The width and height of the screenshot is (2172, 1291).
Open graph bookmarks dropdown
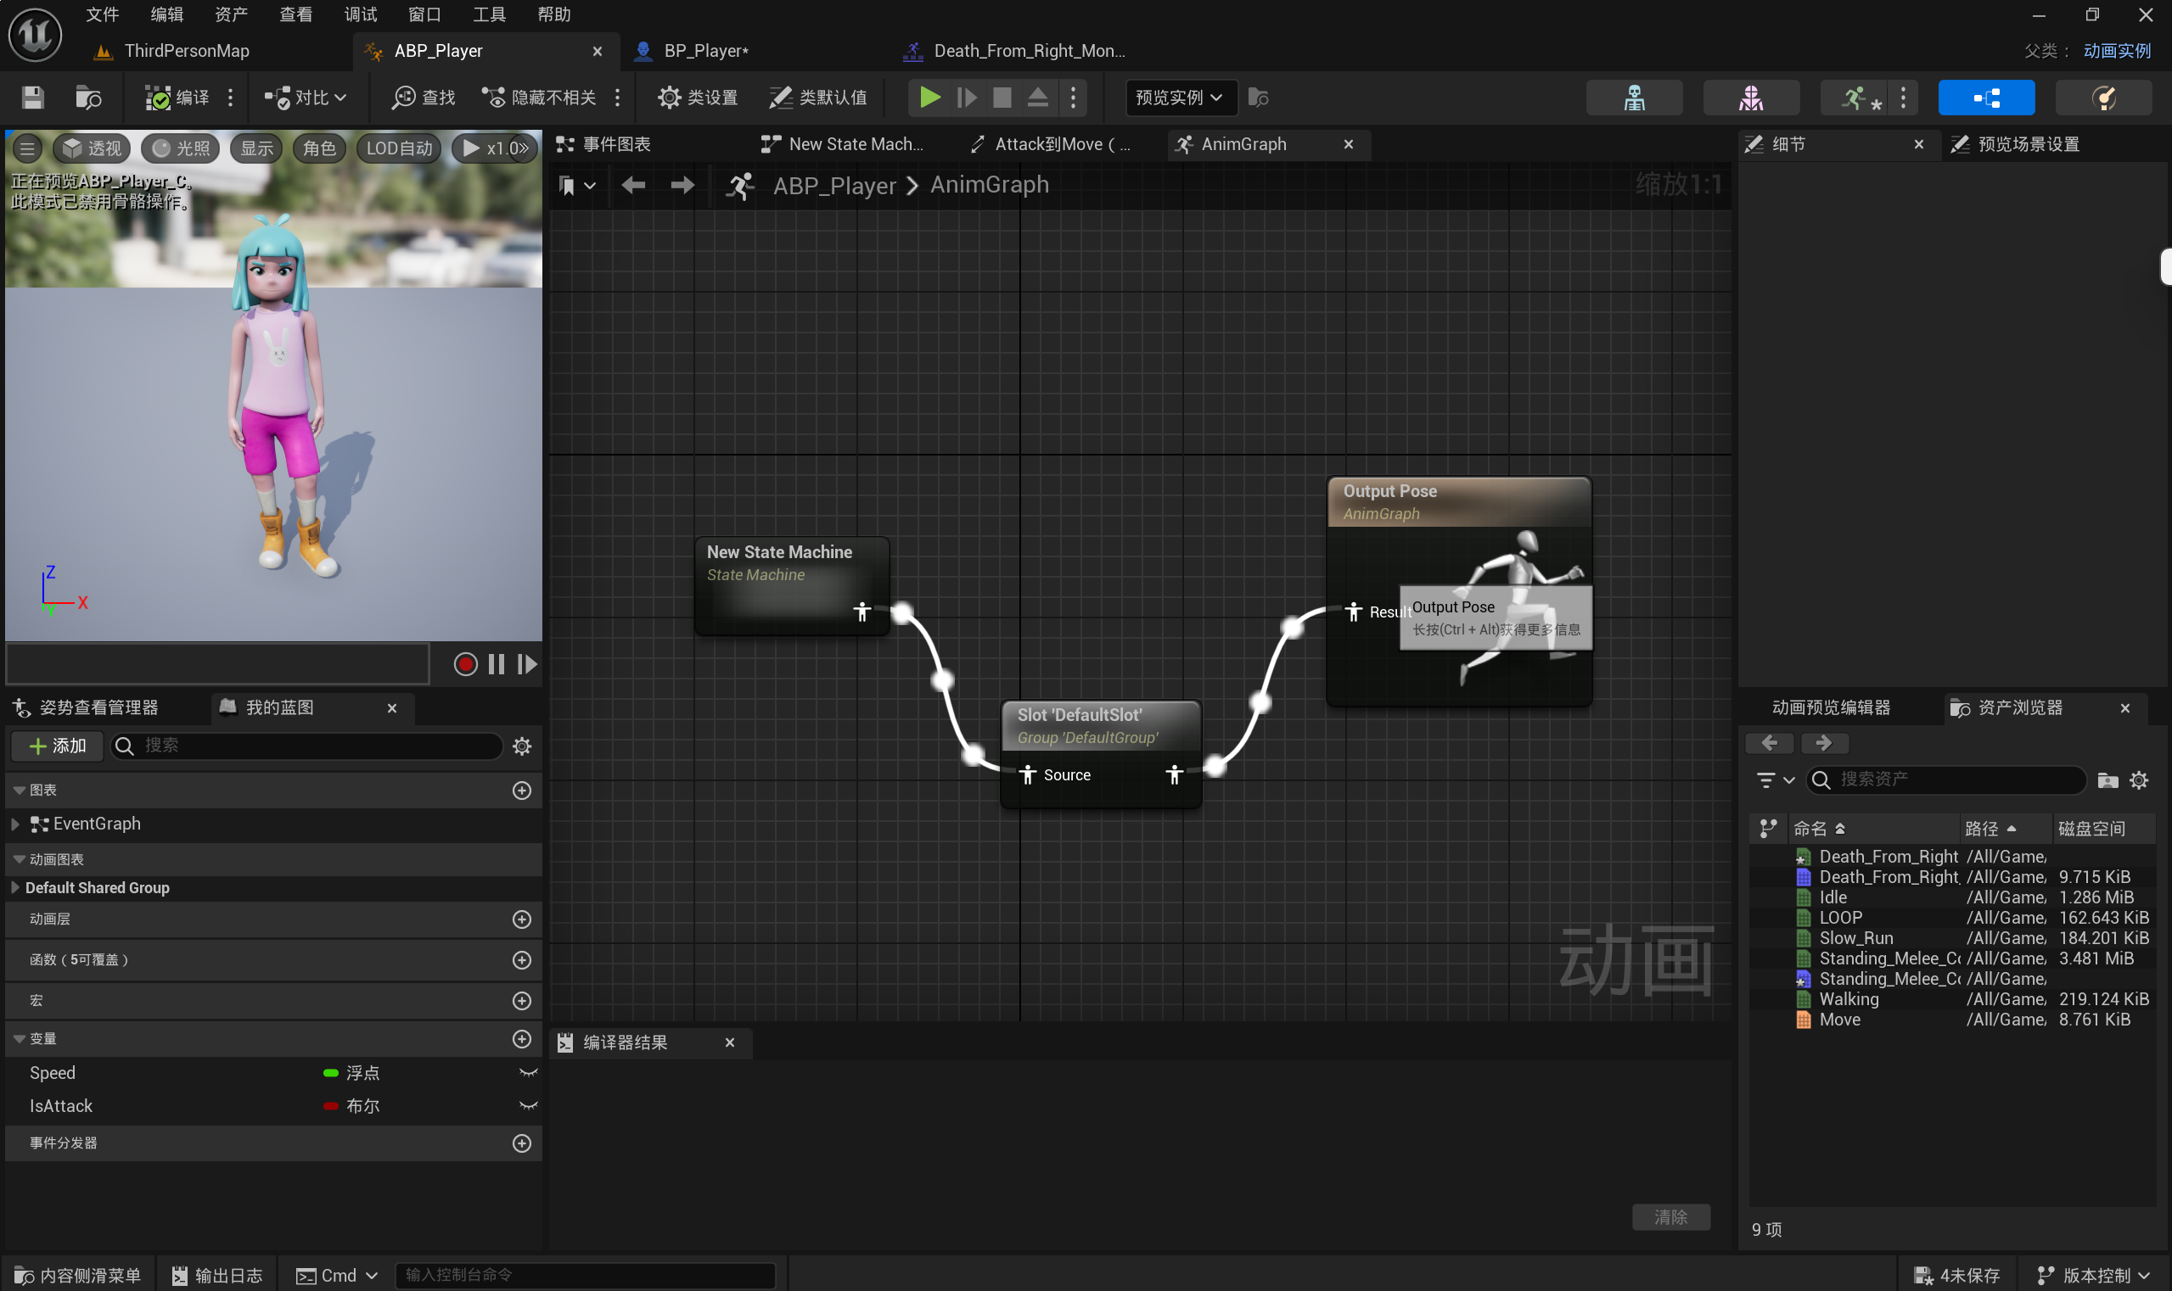tap(576, 185)
